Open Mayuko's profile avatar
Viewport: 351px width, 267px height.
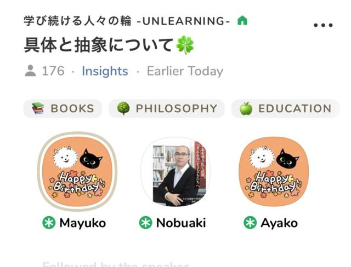coord(77,171)
